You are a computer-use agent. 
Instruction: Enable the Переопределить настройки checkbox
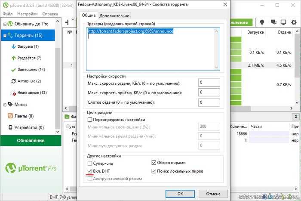[89, 120]
